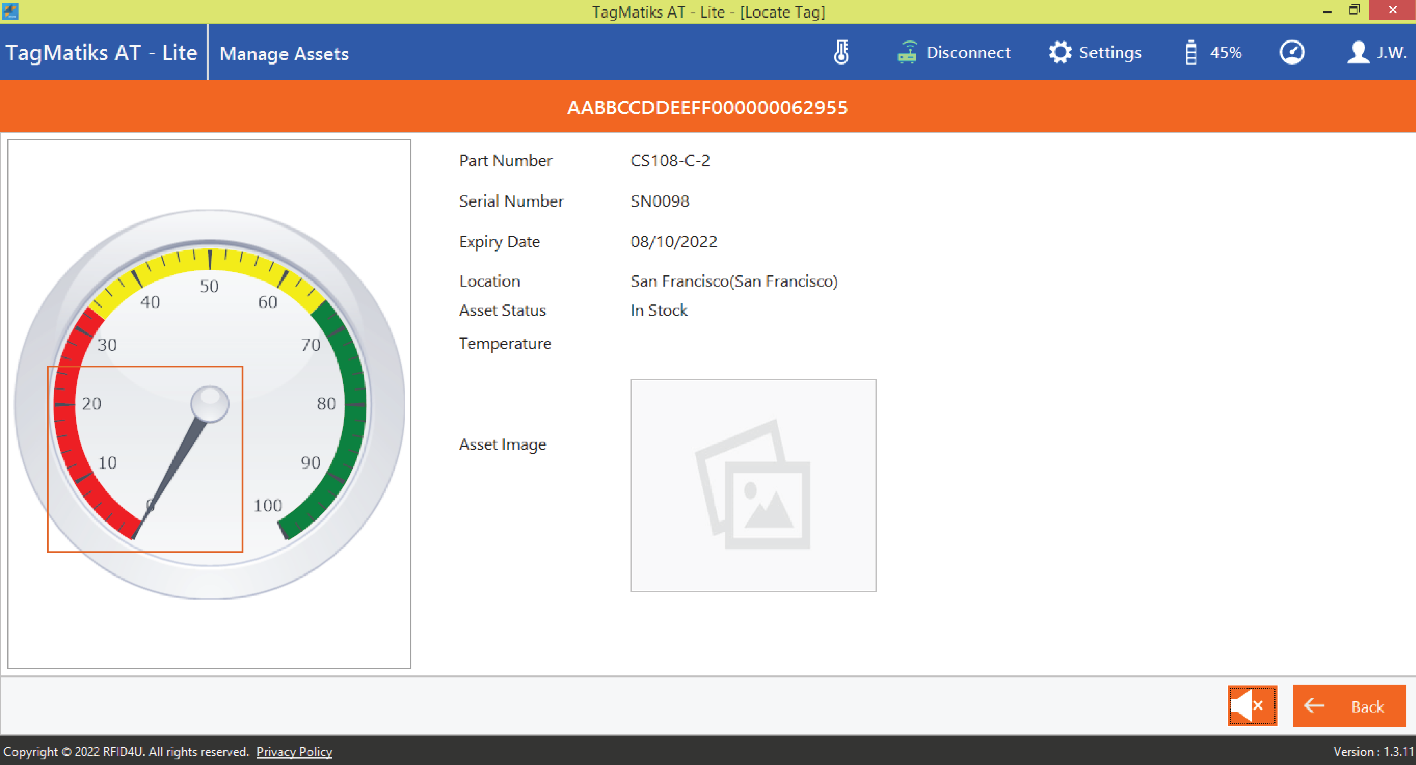Open the Manage Assets menu
Screen dimensions: 1416x765
284,54
